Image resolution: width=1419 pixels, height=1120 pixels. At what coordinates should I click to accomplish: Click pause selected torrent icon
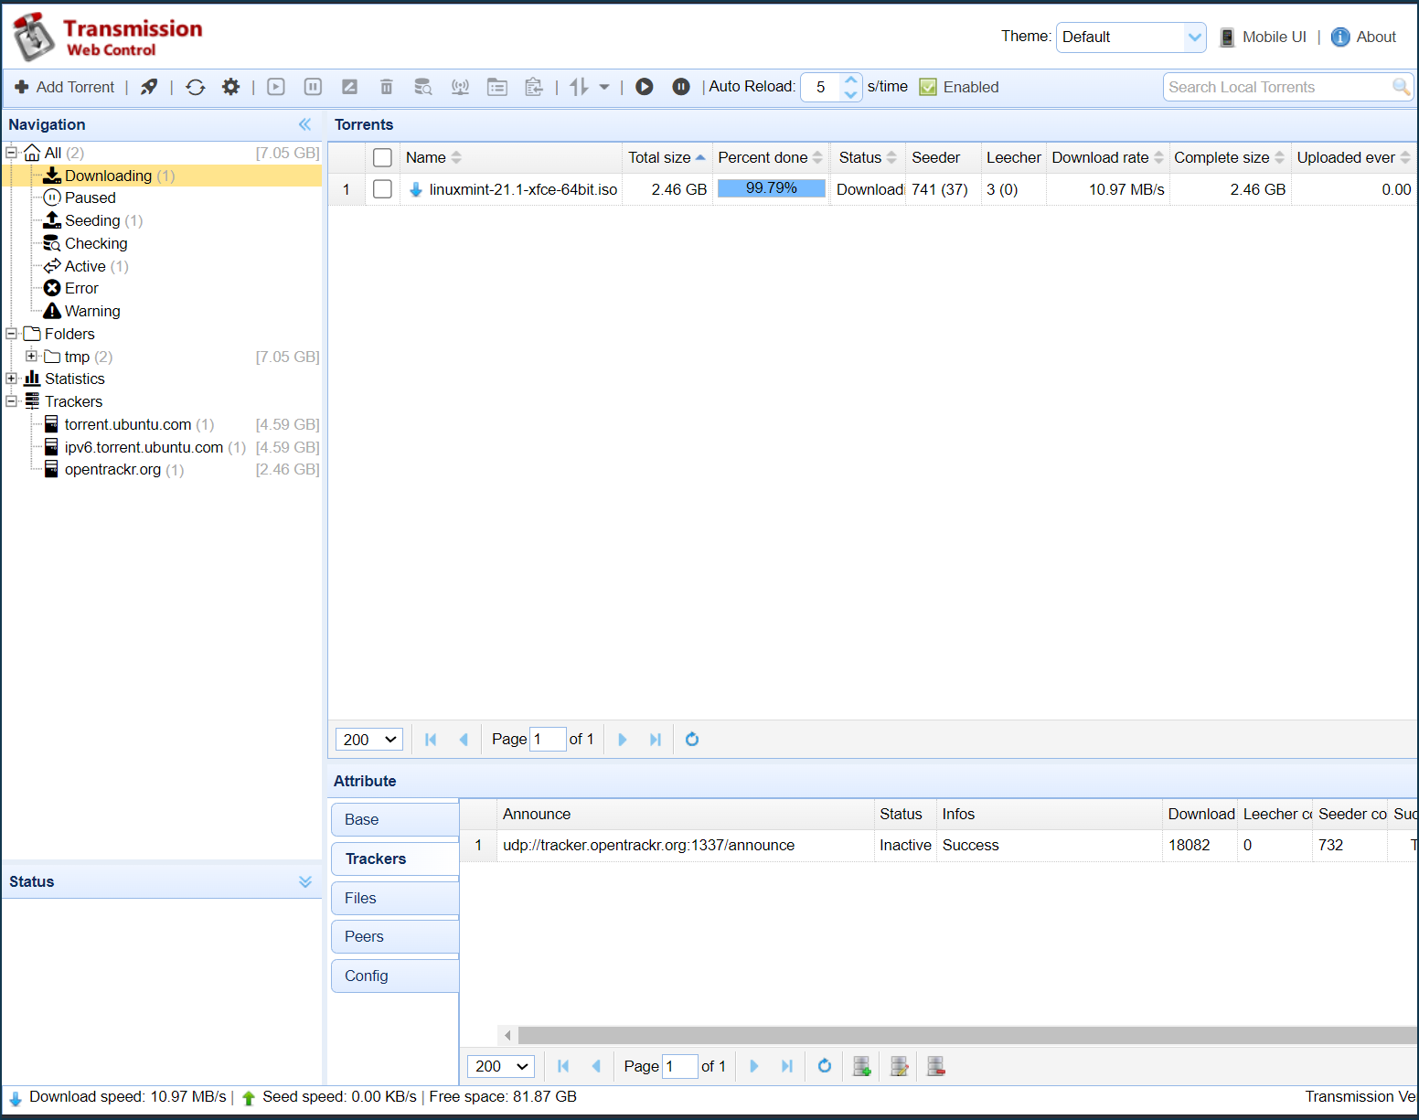point(313,87)
